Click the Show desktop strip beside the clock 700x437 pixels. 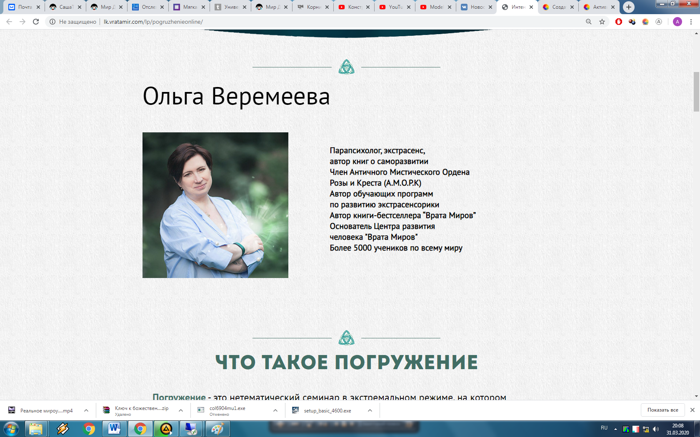[x=697, y=429]
